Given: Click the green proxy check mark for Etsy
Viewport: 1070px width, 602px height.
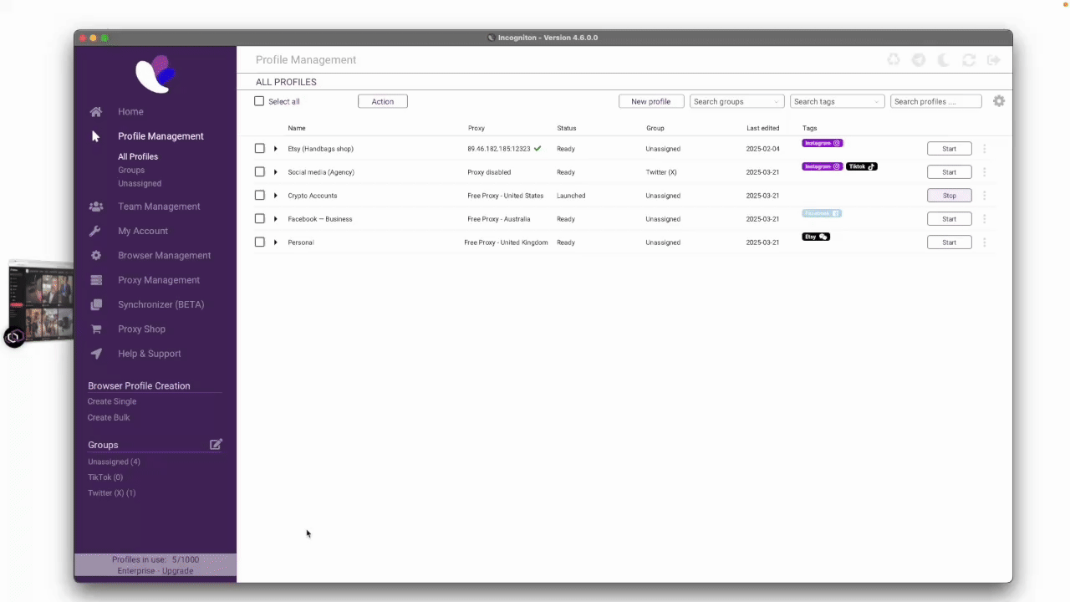Looking at the screenshot, I should [538, 149].
